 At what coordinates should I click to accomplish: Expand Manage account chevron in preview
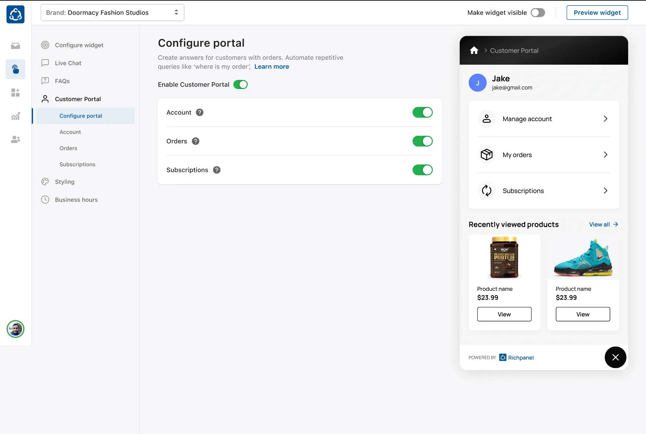[605, 119]
